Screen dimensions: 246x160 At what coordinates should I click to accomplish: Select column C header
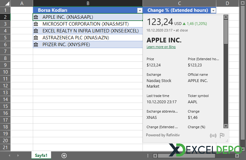coord(179,3)
